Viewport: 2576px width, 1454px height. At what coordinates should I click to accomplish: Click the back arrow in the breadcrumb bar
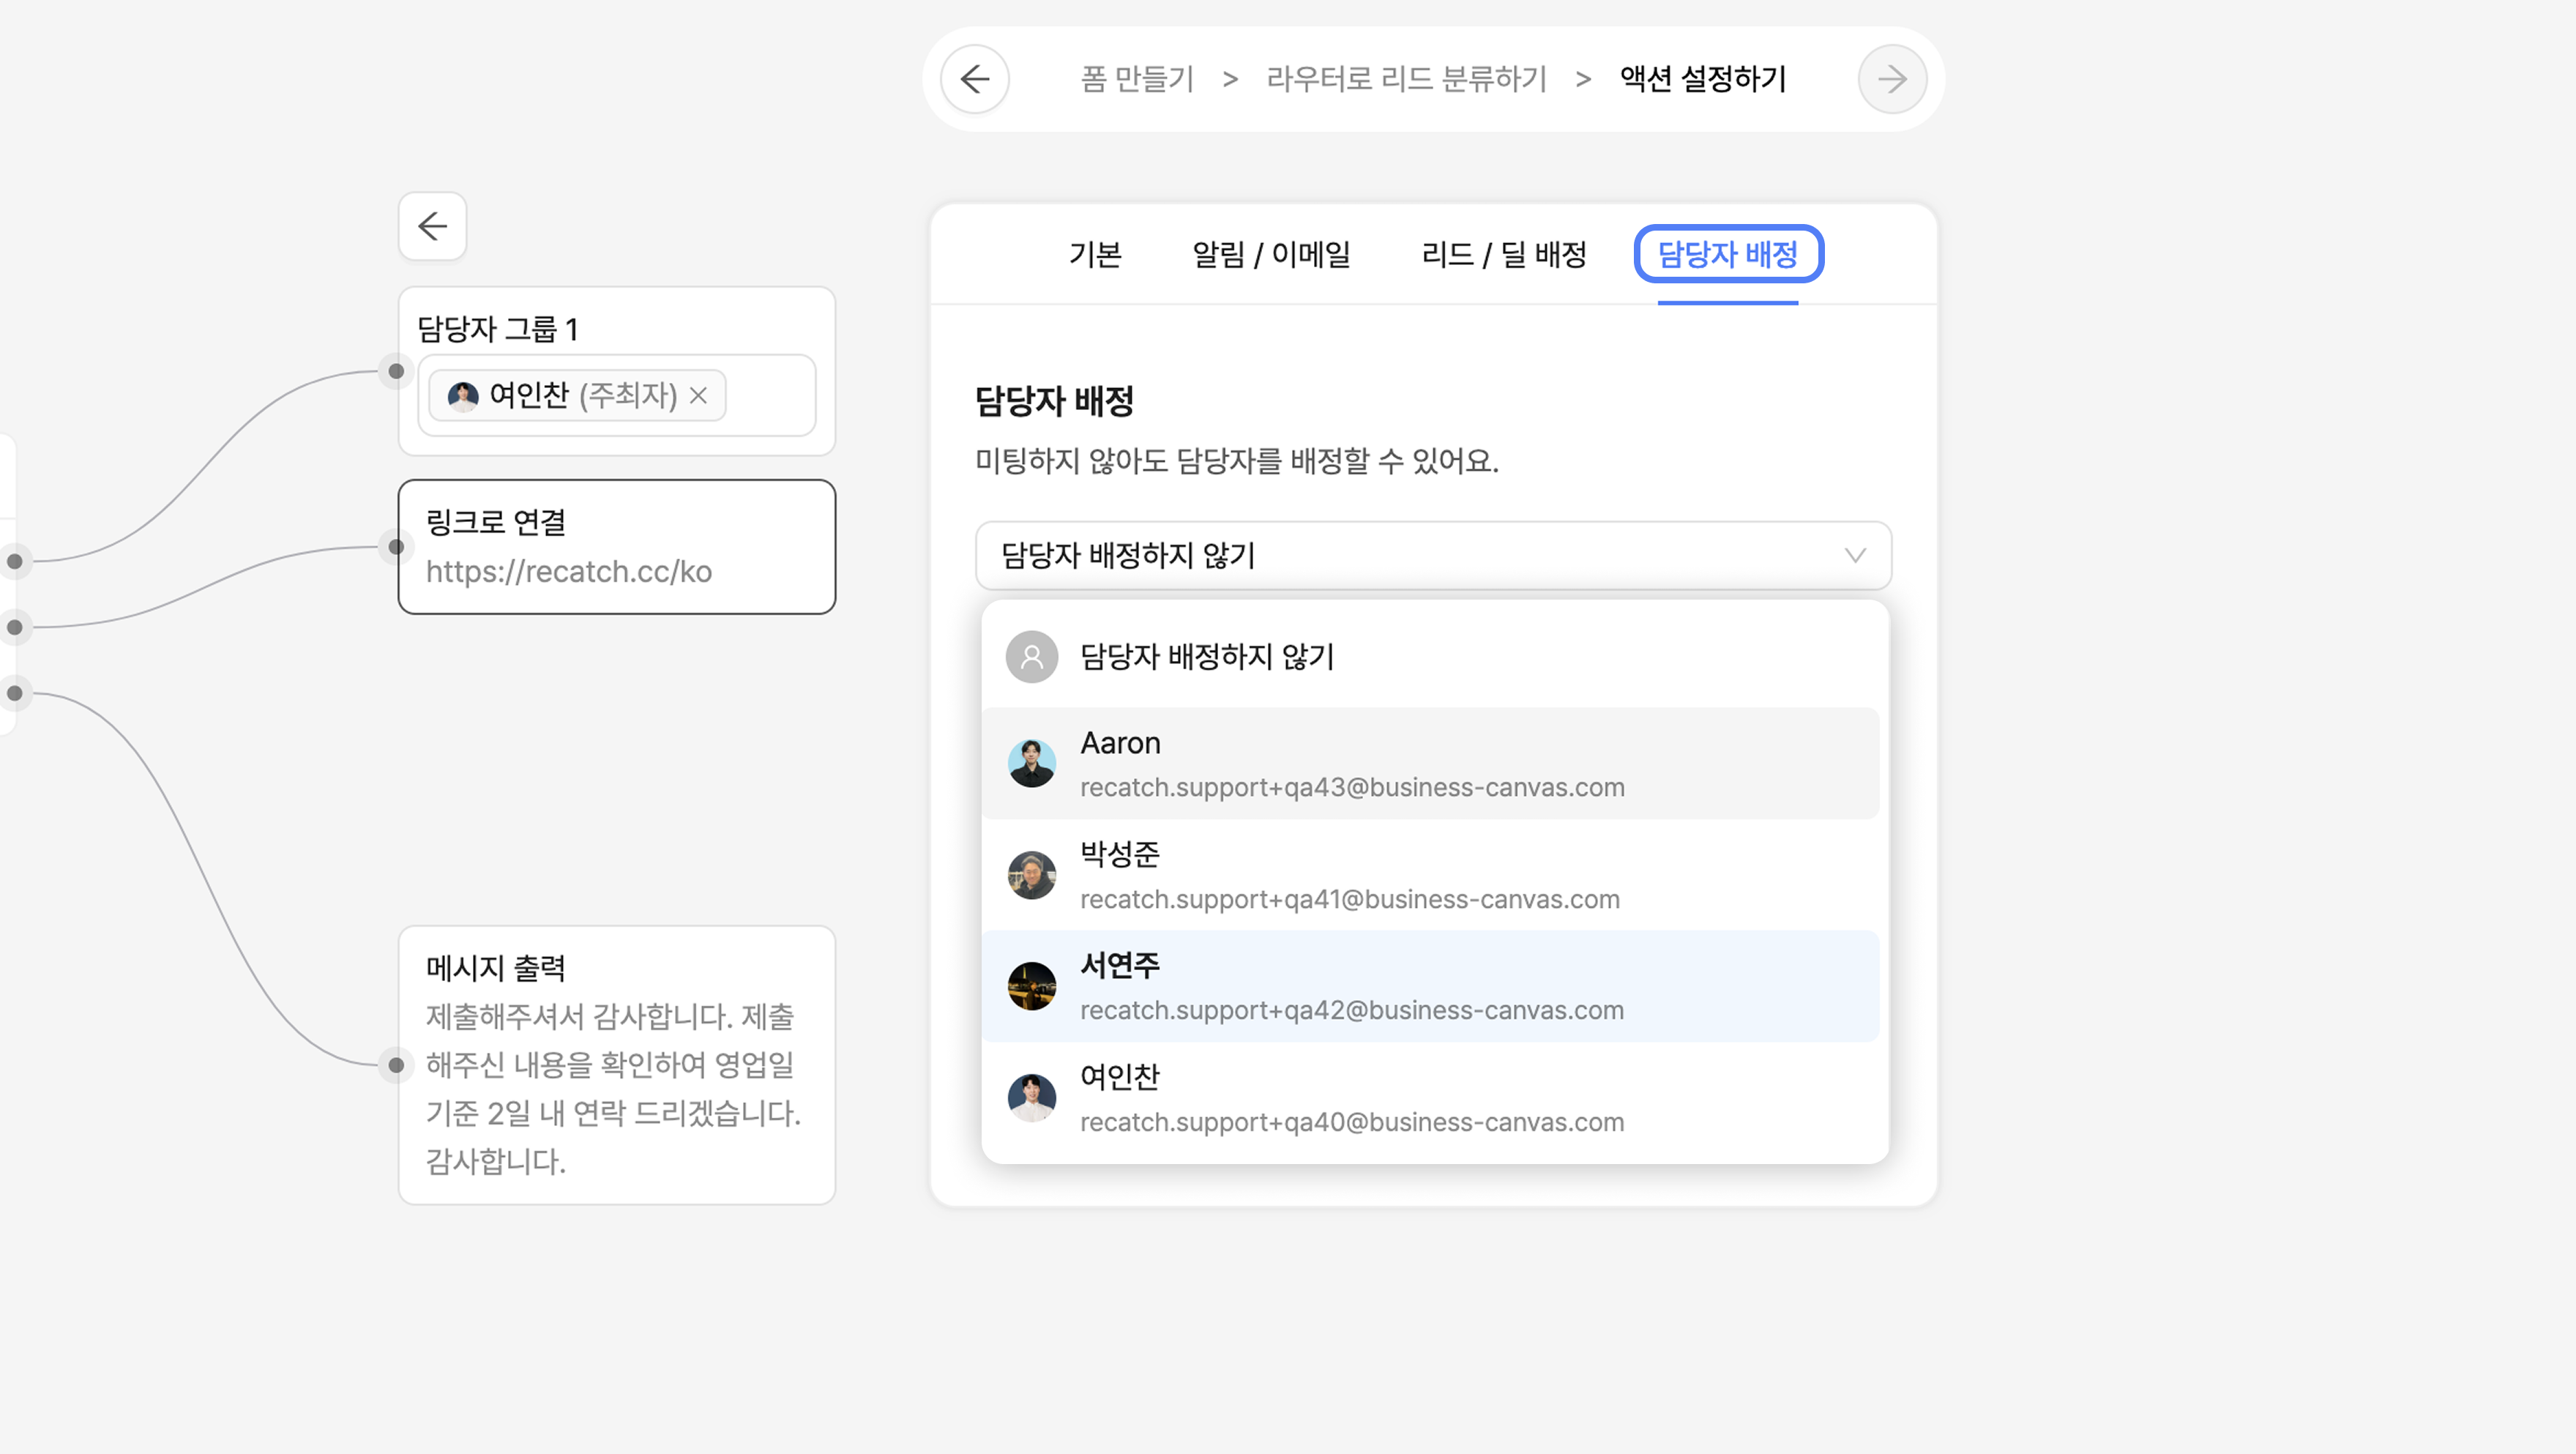pos(975,79)
